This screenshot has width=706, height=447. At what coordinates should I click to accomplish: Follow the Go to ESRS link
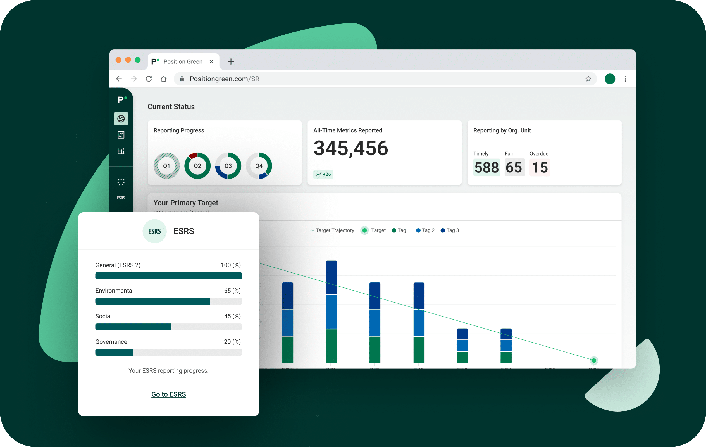point(168,394)
